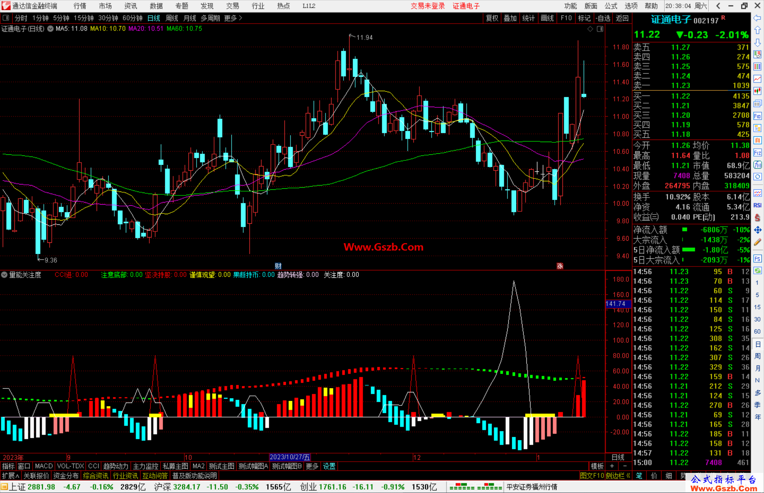Toggle 复权 price adjustment button
Image resolution: width=764 pixels, height=493 pixels.
(492, 18)
